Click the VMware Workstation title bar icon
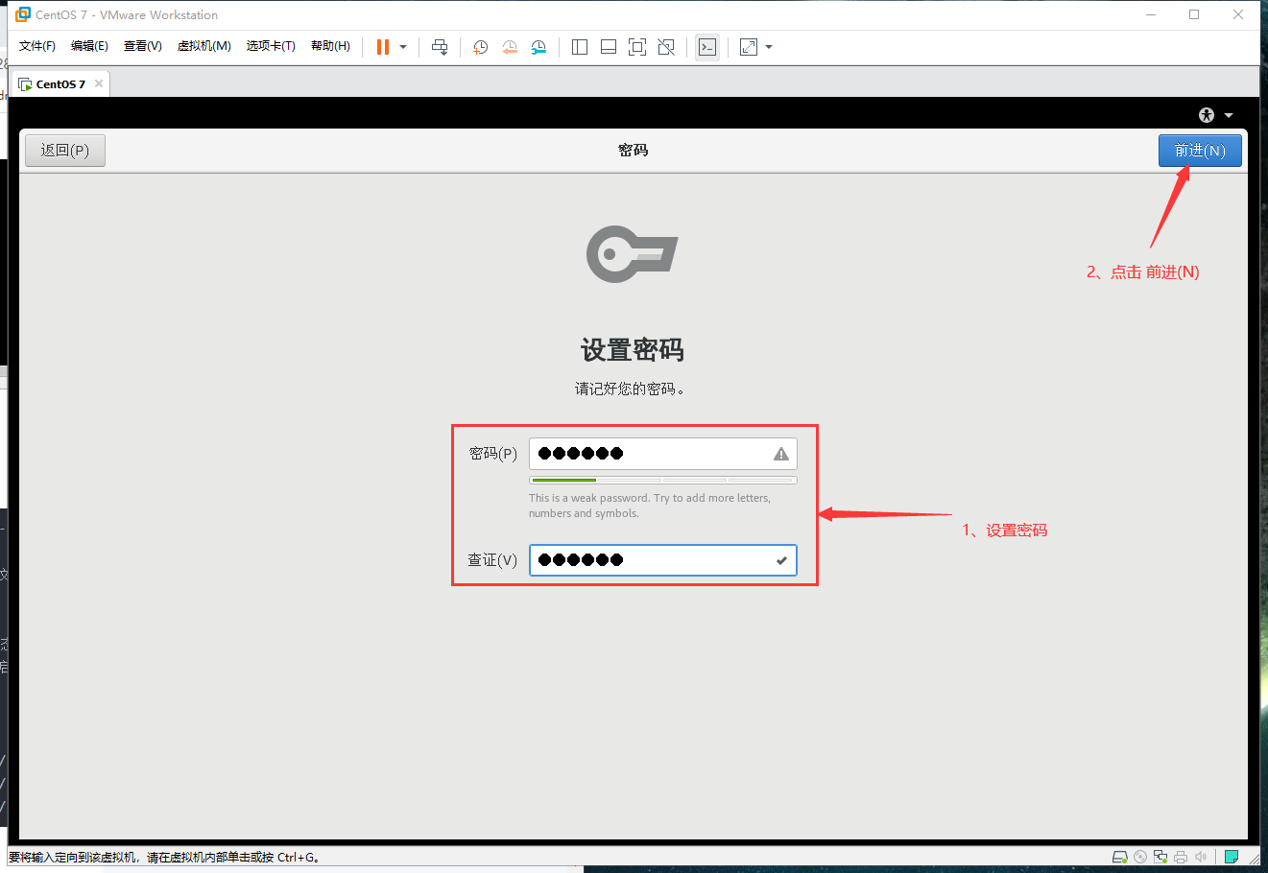 (23, 14)
